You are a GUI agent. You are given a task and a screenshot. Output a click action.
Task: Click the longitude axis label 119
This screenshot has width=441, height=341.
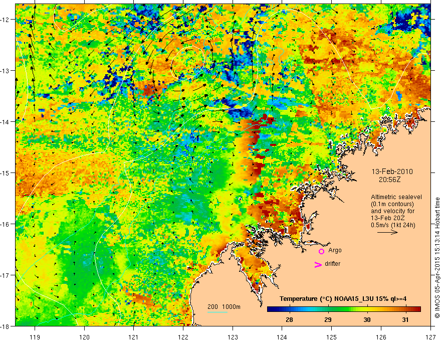(35, 337)
